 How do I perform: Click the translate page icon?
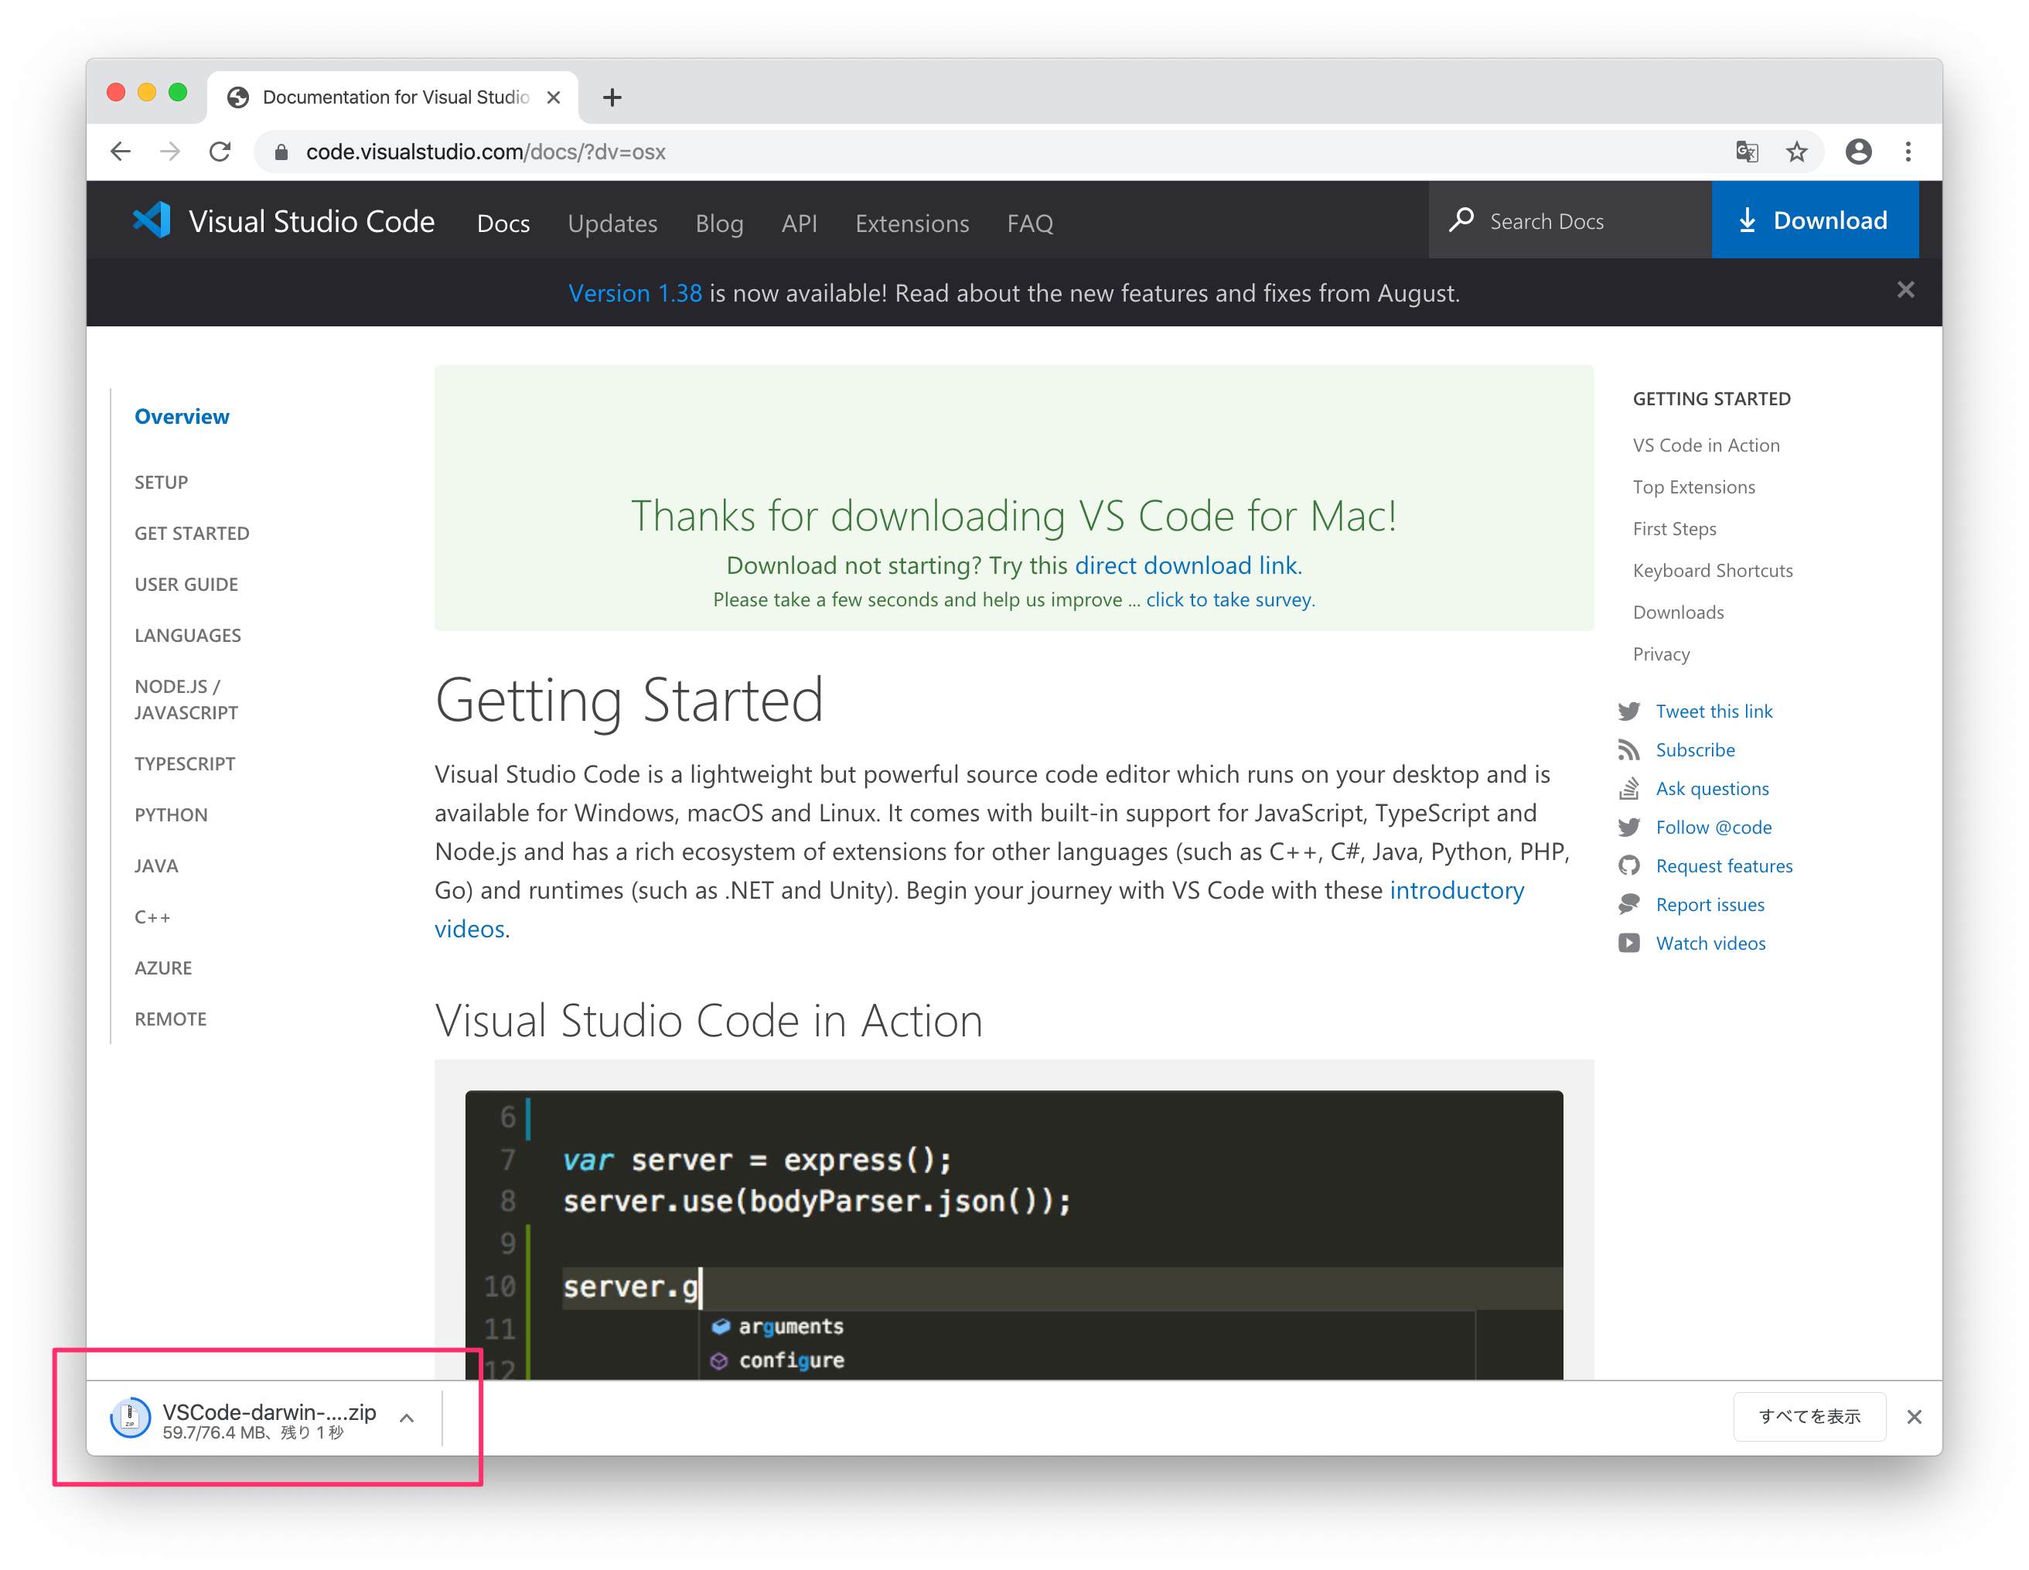point(1747,152)
